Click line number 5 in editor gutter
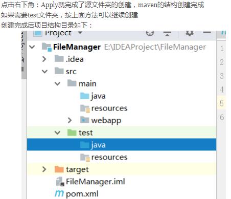The height and width of the screenshot is (199, 231). (221, 103)
